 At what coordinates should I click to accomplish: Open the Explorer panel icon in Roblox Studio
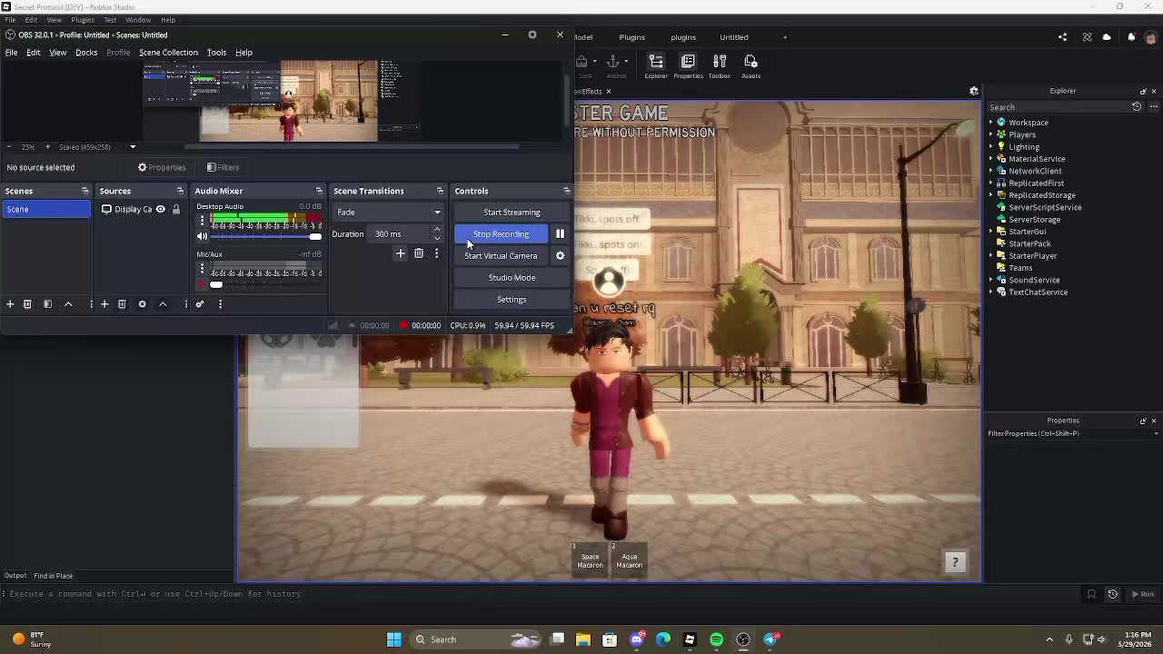click(656, 65)
